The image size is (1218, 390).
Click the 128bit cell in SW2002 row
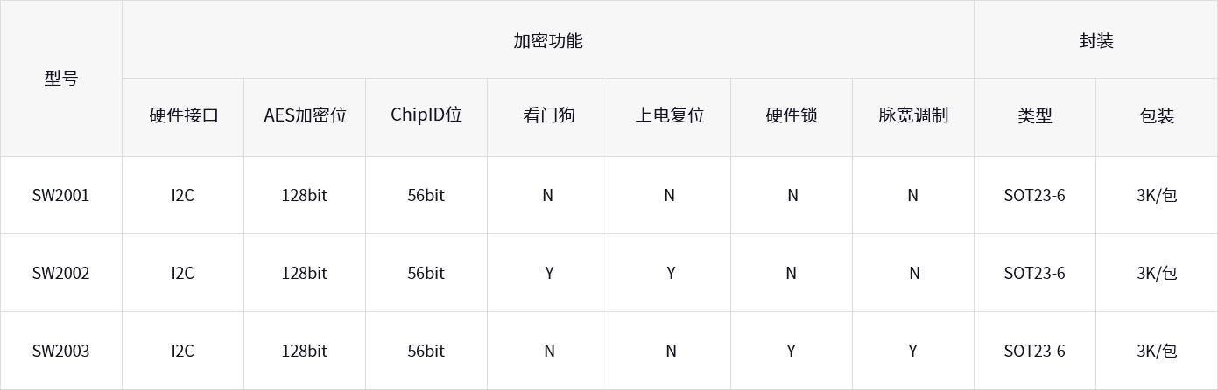pos(305,273)
